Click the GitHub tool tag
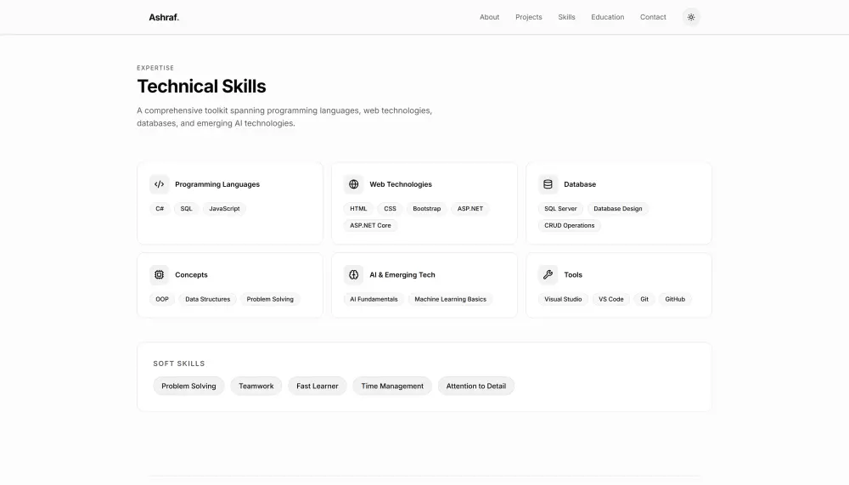Image resolution: width=849 pixels, height=485 pixels. point(675,300)
